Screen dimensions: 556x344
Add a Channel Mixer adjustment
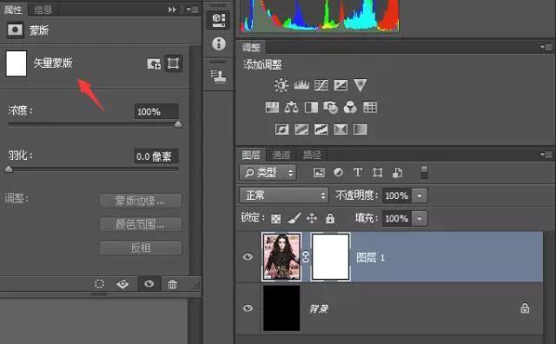350,107
